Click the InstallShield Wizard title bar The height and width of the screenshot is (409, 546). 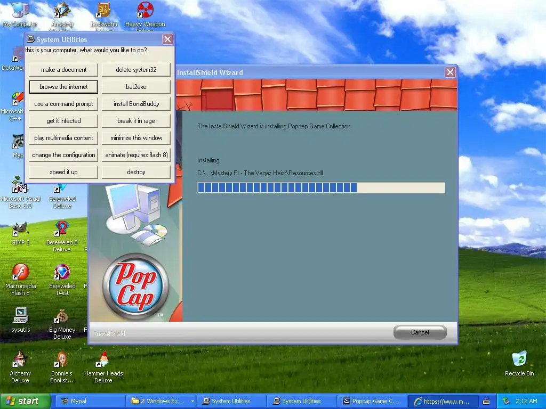pyautogui.click(x=310, y=72)
